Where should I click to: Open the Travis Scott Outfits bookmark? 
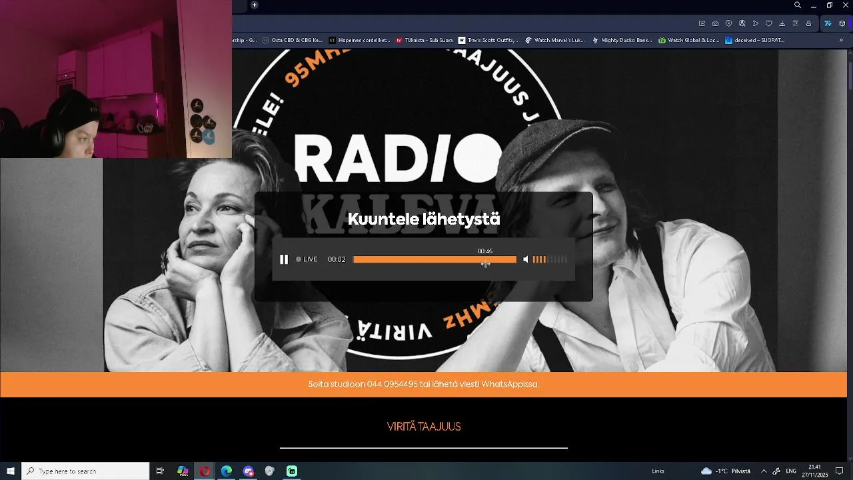tap(488, 40)
